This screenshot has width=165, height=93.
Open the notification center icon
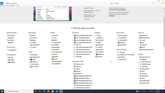coord(162,91)
